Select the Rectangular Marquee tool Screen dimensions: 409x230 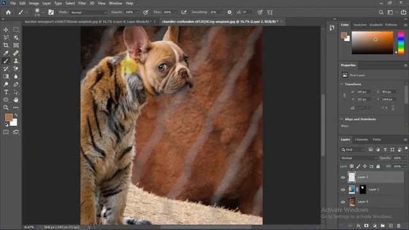(x=16, y=30)
